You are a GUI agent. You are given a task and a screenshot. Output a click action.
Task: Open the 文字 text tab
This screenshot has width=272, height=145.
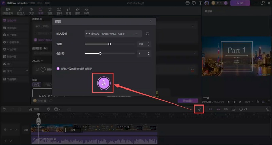[31, 11]
